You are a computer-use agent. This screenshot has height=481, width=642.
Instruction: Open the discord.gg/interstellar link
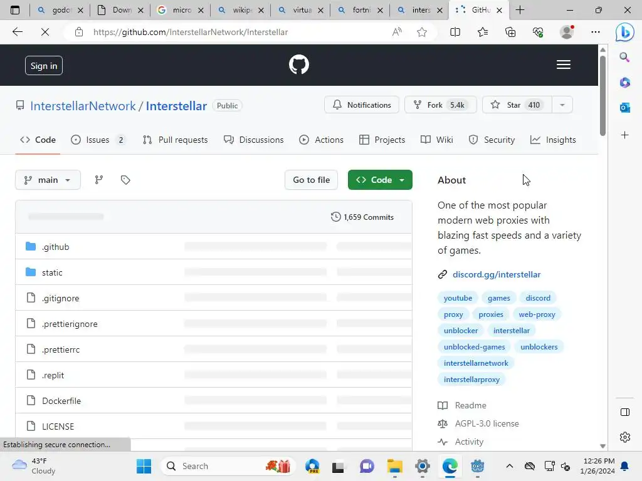(497, 274)
